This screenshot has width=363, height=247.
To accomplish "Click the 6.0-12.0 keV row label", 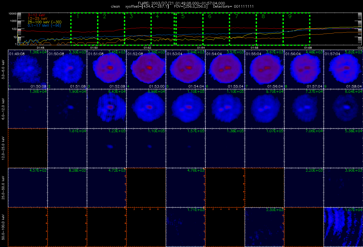I will [x=3, y=109].
